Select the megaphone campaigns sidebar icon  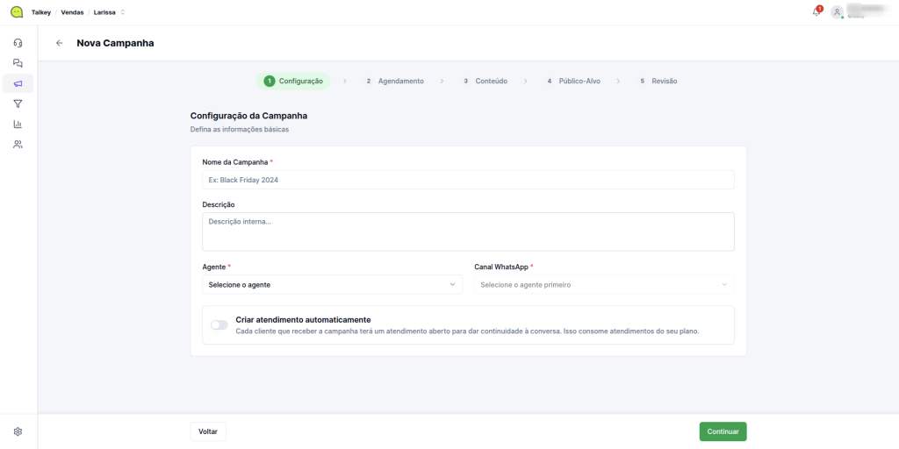coord(18,83)
